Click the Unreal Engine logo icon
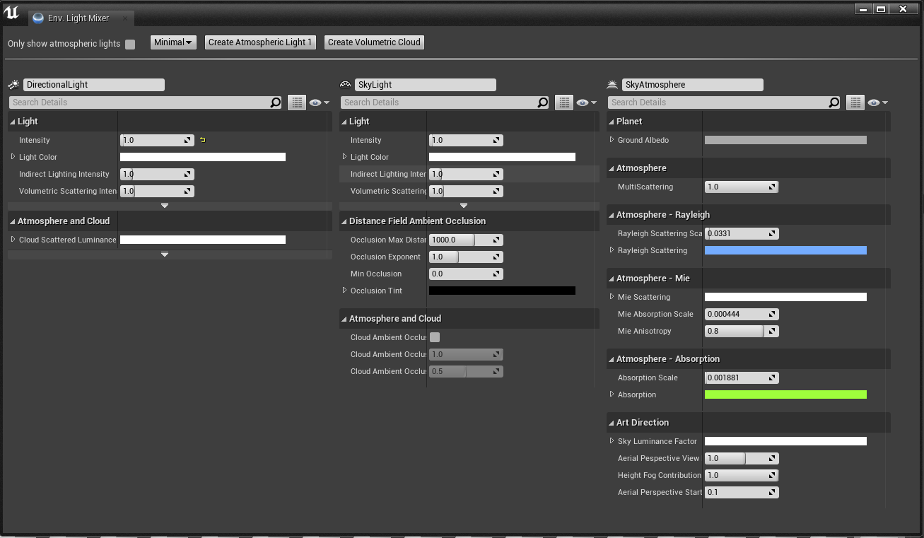This screenshot has width=924, height=538. pyautogui.click(x=11, y=12)
